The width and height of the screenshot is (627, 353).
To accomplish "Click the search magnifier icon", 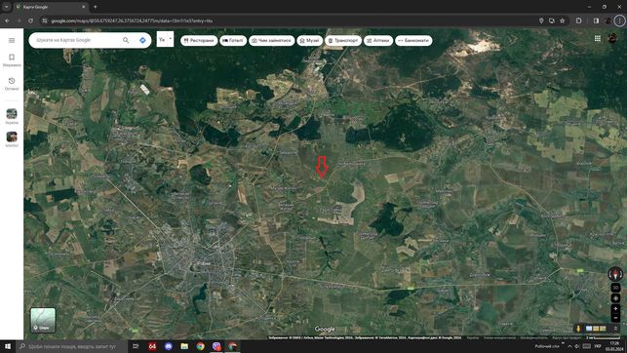I will (126, 40).
